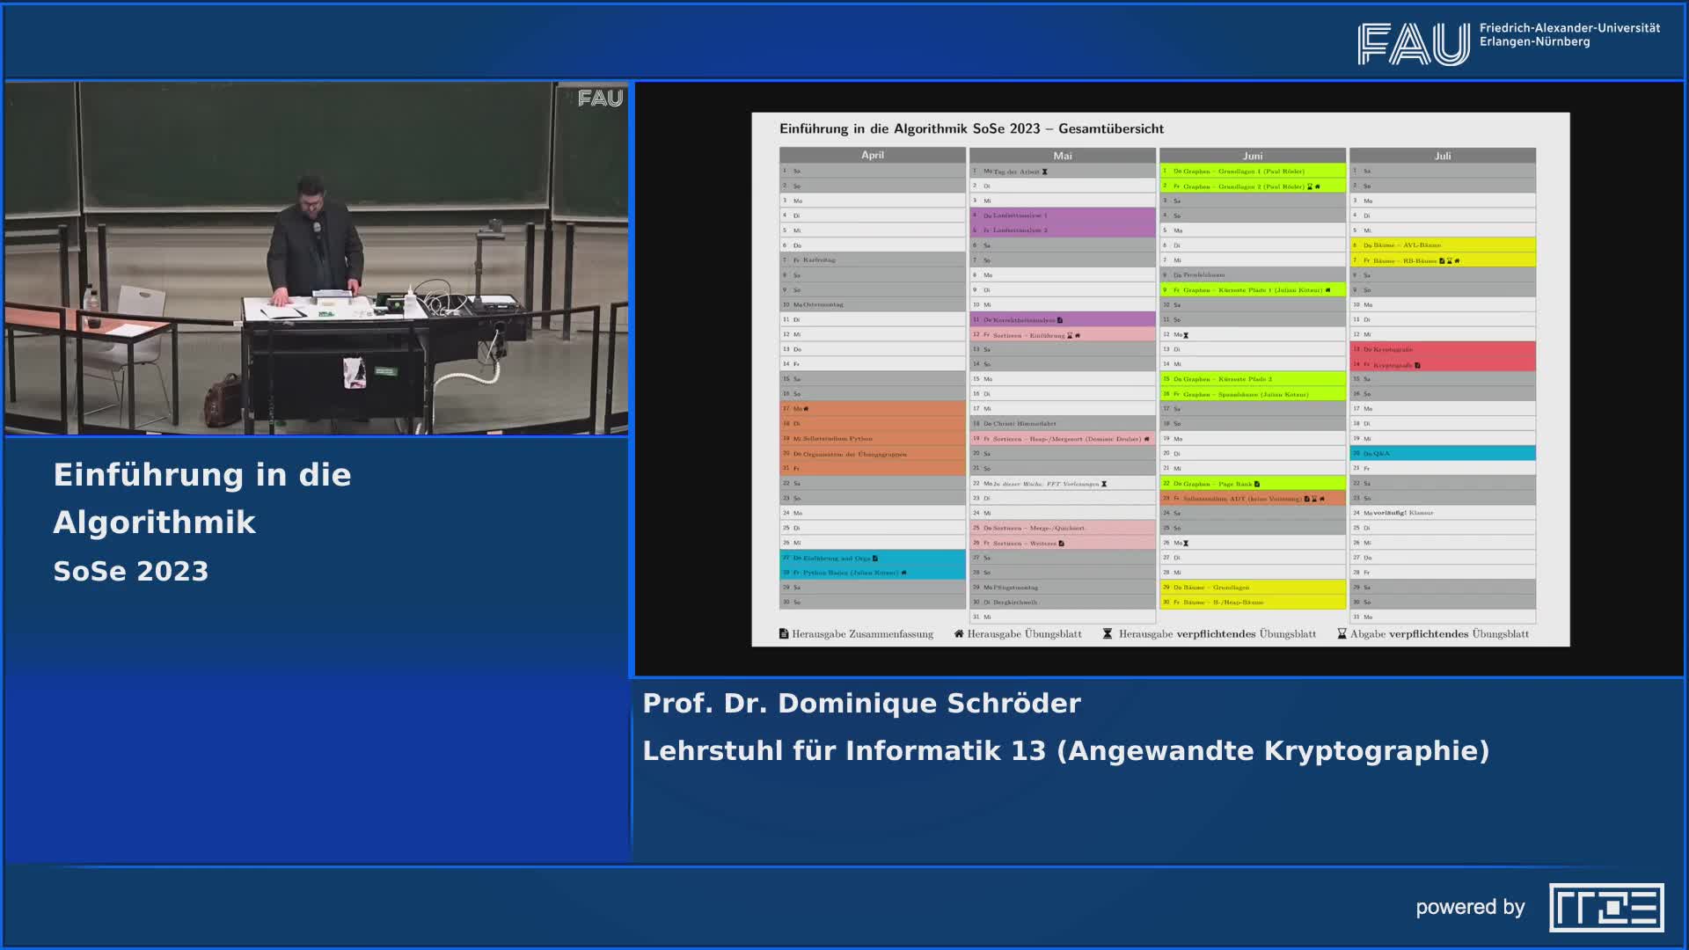This screenshot has width=1689, height=950.
Task: Select the Juli month header
Action: 1443,156
